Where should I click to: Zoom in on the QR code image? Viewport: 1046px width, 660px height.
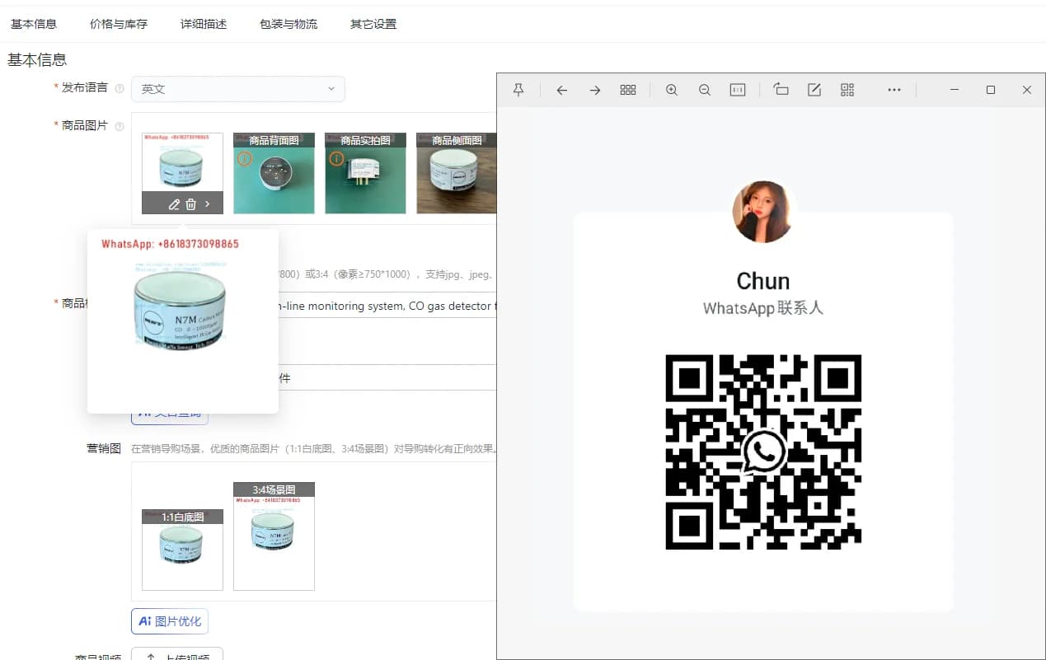click(672, 90)
